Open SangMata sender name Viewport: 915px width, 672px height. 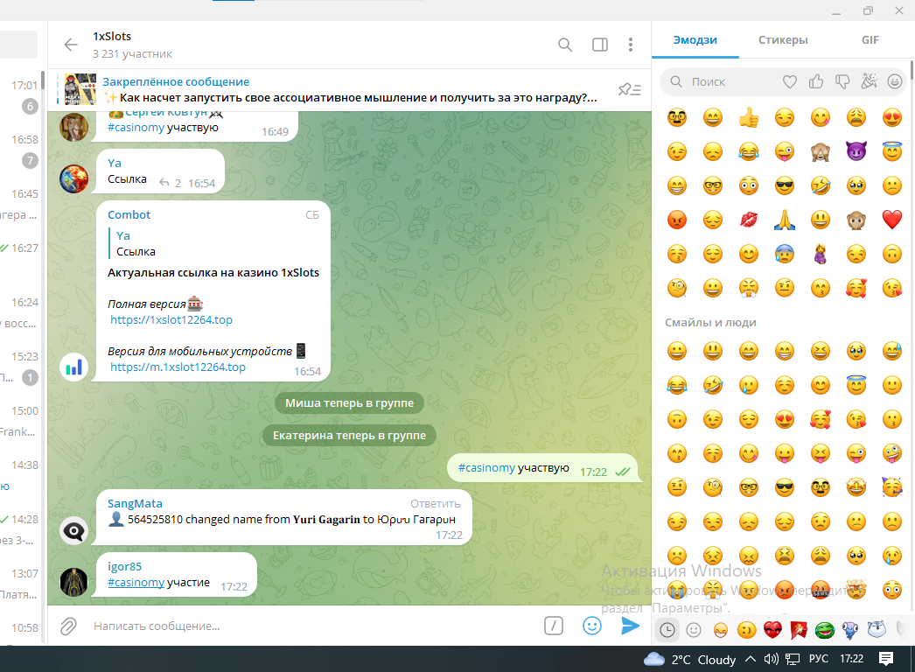[x=135, y=503]
